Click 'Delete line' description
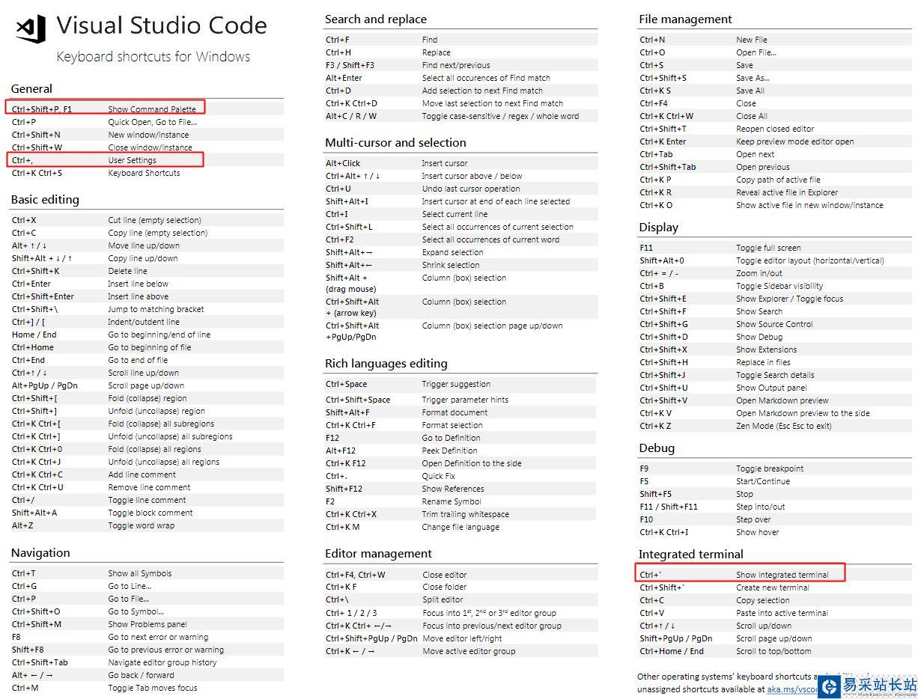This screenshot has height=699, width=918. click(x=127, y=271)
